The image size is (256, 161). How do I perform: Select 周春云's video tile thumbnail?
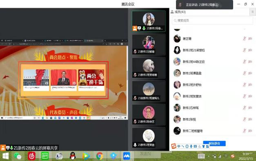click(x=149, y=21)
